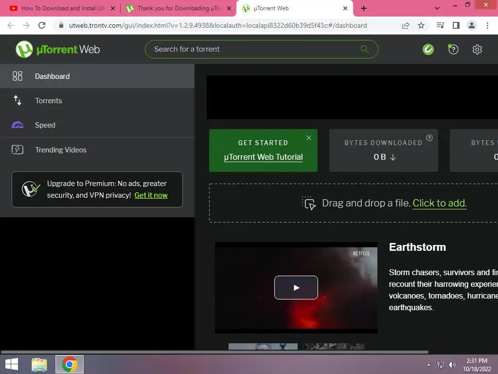This screenshot has width=498, height=374.
Task: Open the Speed section
Action: pyautogui.click(x=97, y=125)
